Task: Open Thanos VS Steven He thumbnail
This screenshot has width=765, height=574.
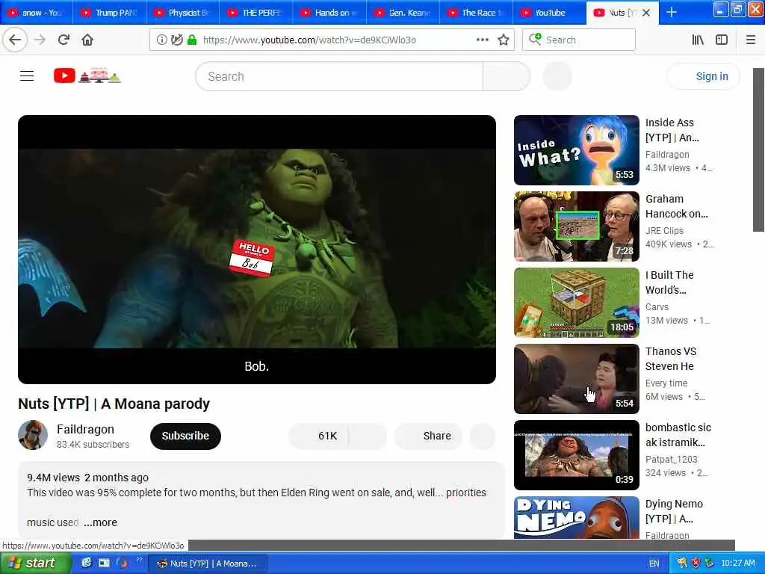Action: (576, 378)
